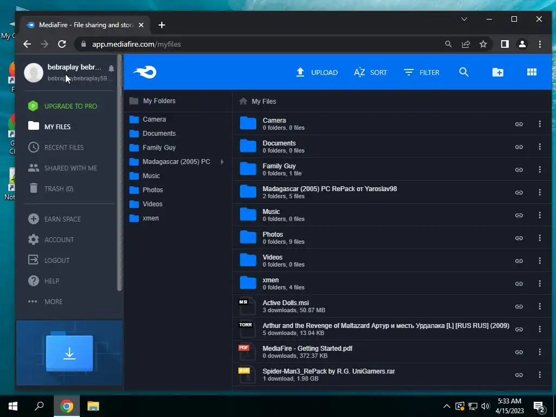Switch to grid view icon
This screenshot has height=417, width=556.
[532, 72]
